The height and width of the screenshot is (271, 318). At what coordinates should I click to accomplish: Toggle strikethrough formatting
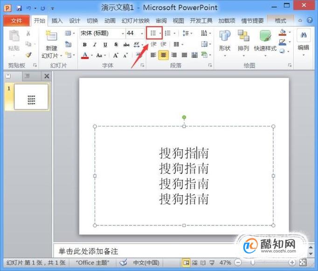click(126, 45)
